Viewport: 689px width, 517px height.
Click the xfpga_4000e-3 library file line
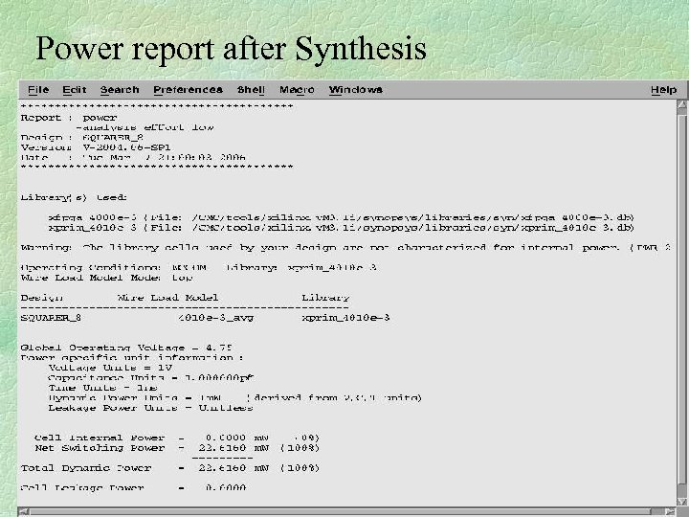coord(341,217)
